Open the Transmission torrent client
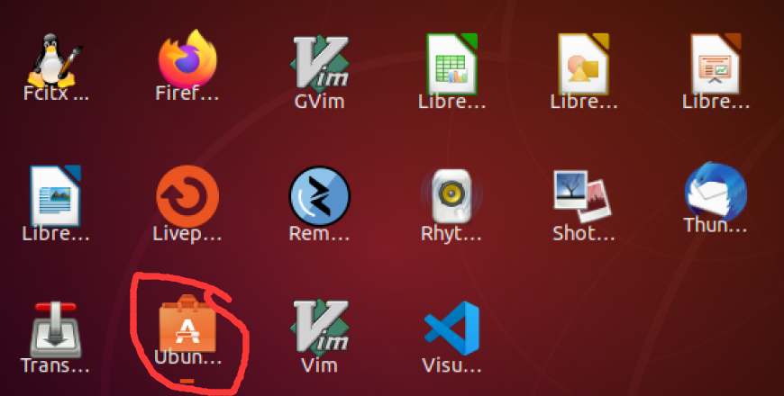 tap(56, 329)
